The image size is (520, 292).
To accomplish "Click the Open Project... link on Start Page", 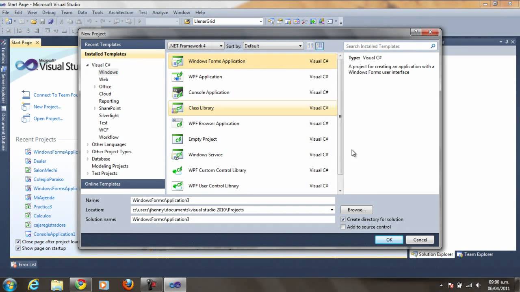I will pos(48,119).
